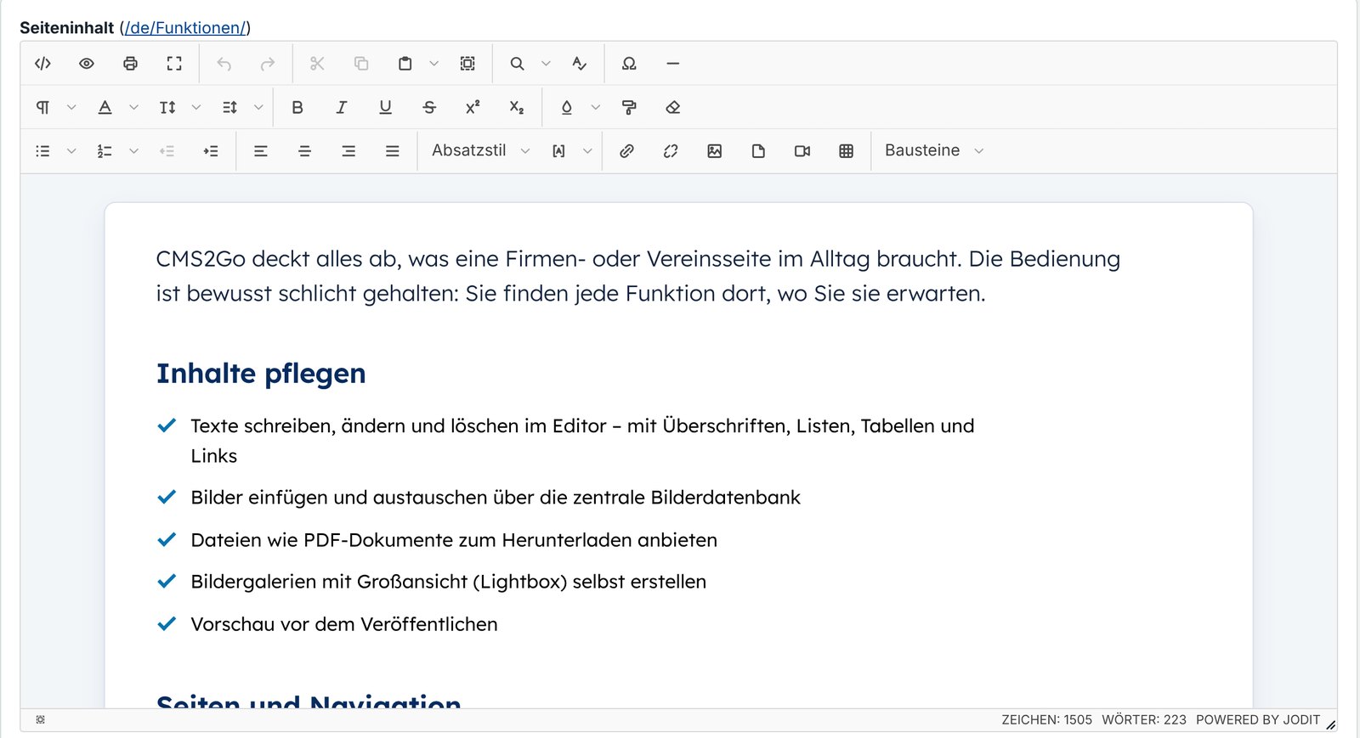The width and height of the screenshot is (1360, 738).
Task: Print the editor content
Action: [x=130, y=64]
